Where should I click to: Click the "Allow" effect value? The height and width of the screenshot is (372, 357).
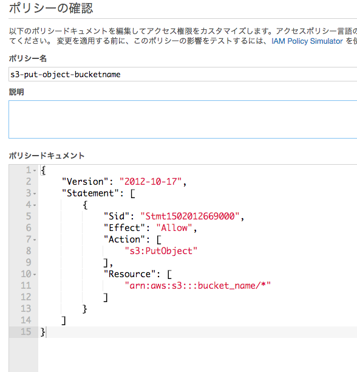pyautogui.click(x=174, y=228)
